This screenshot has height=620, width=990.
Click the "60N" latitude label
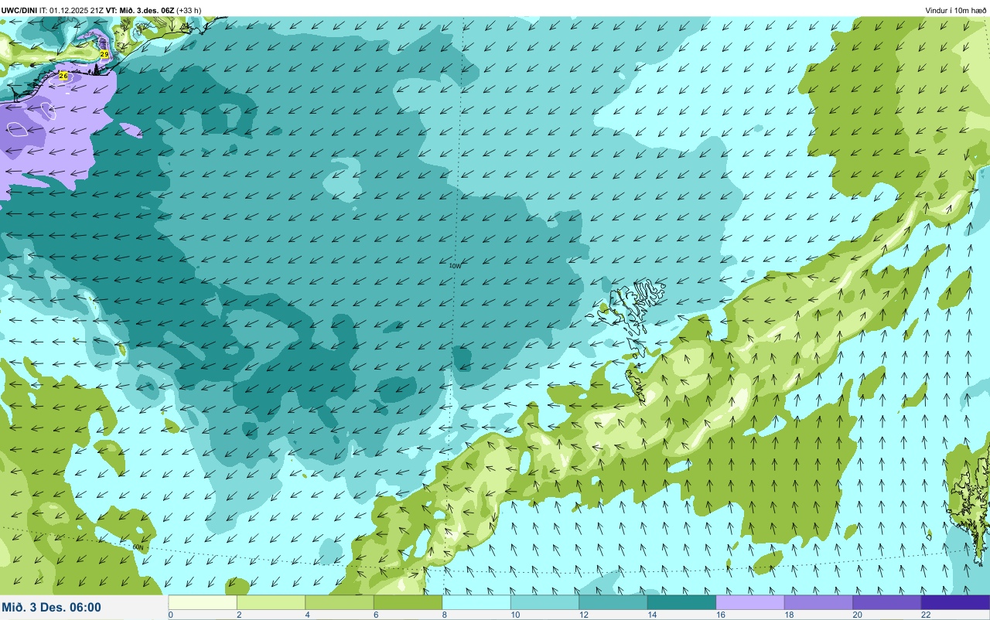138,547
